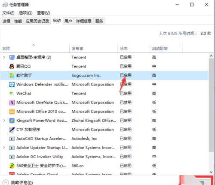Click the CTF 加载程序 pen icon
Viewport: 215px width, 185px height.
pyautogui.click(x=12, y=129)
